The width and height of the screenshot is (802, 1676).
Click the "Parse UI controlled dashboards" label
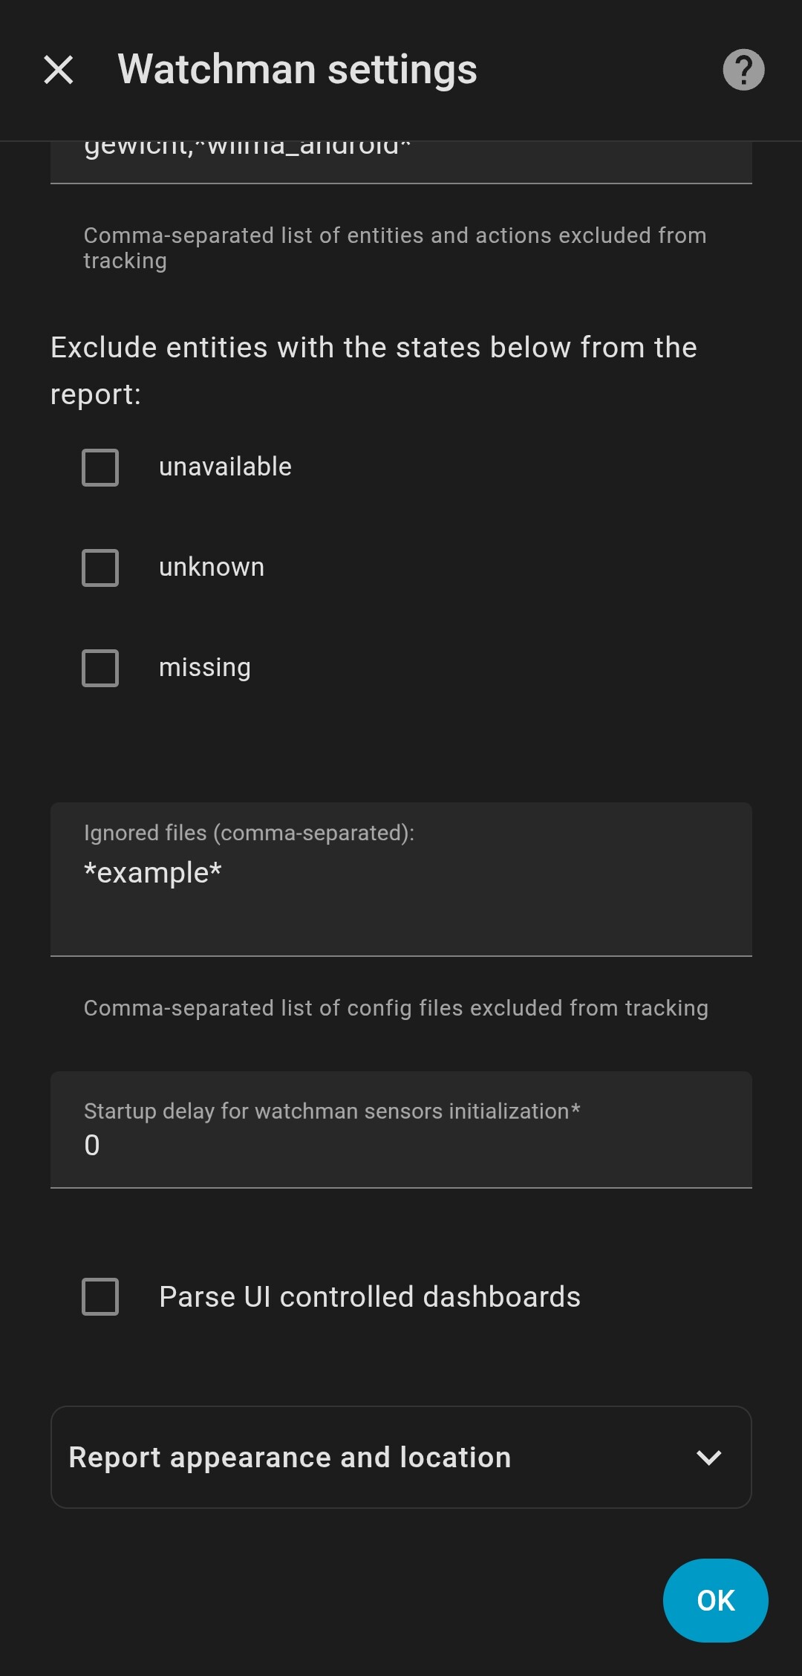tap(370, 1296)
